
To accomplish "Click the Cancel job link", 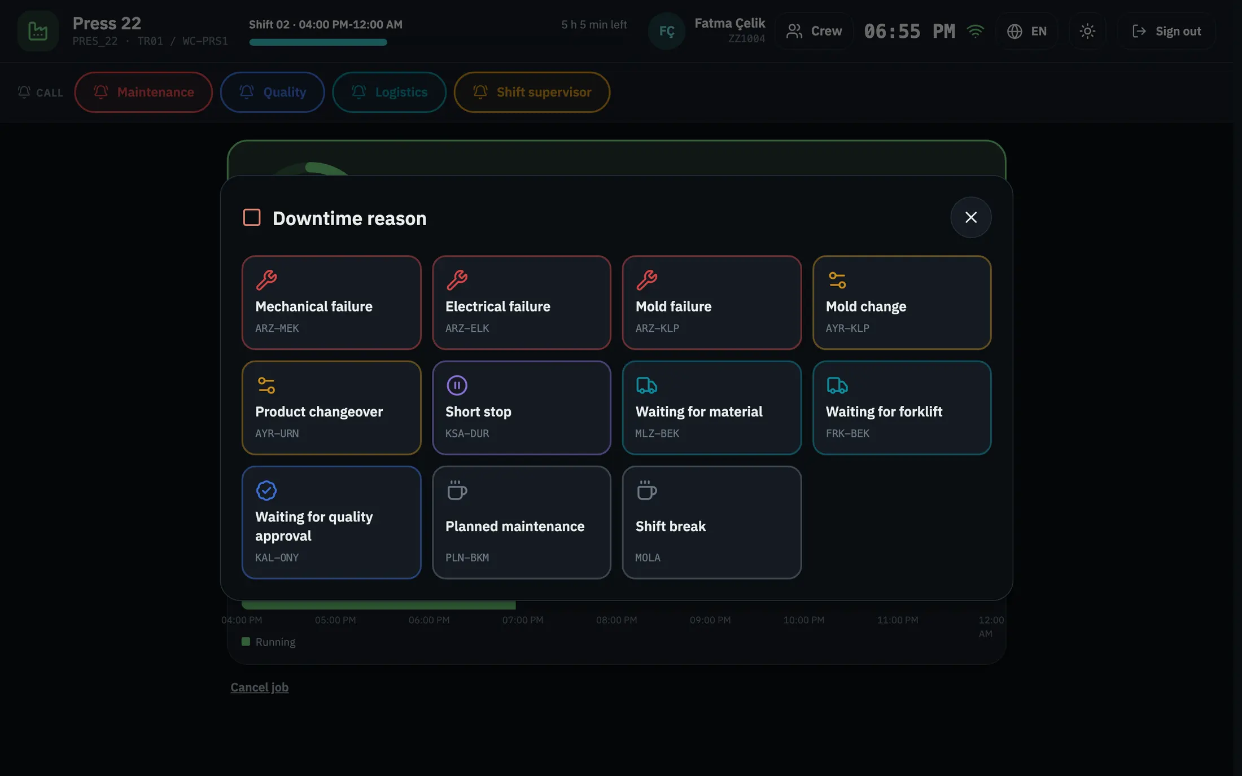I will [259, 687].
